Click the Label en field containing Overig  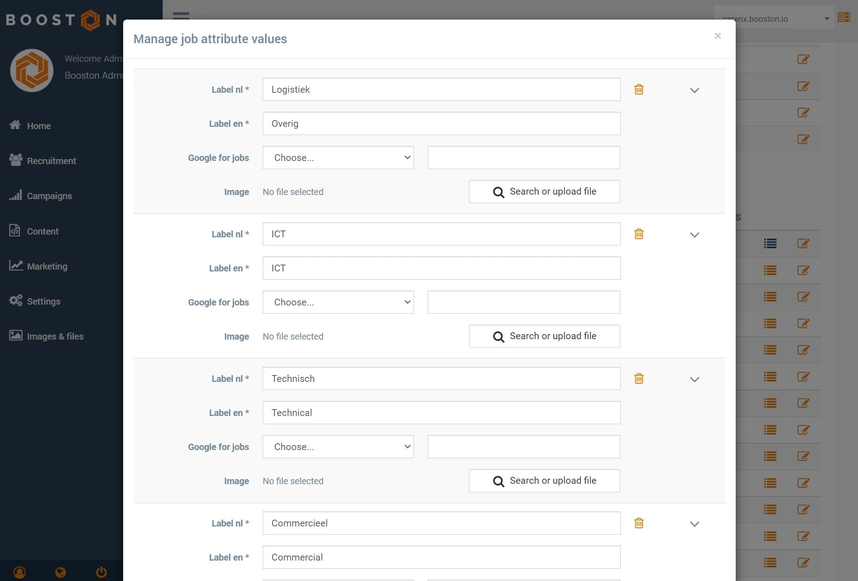click(x=441, y=124)
